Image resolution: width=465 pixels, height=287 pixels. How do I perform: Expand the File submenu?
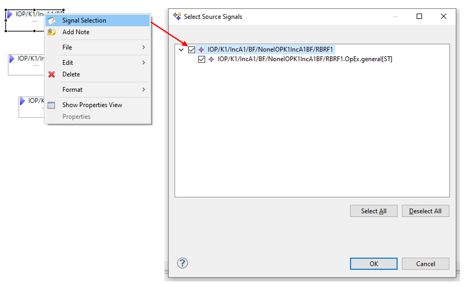coord(143,47)
